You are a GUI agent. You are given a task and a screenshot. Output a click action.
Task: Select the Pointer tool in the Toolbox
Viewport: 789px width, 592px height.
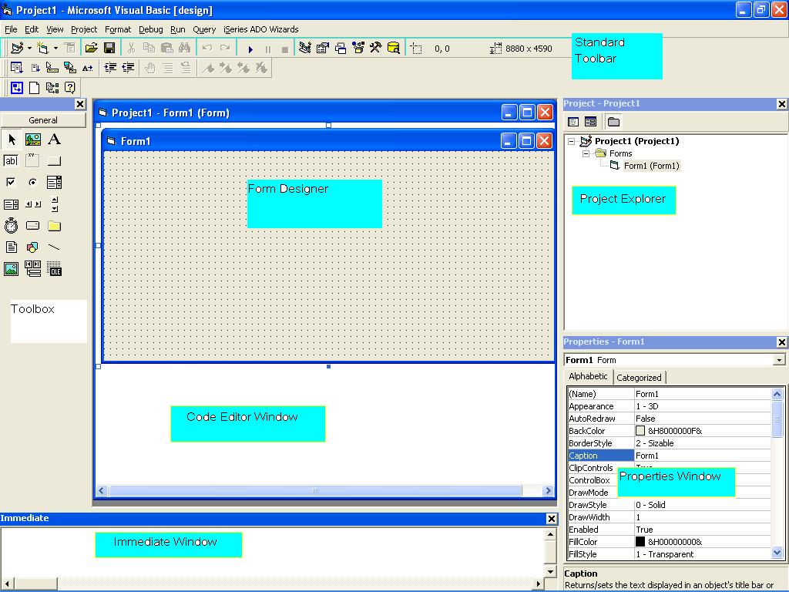tap(12, 140)
